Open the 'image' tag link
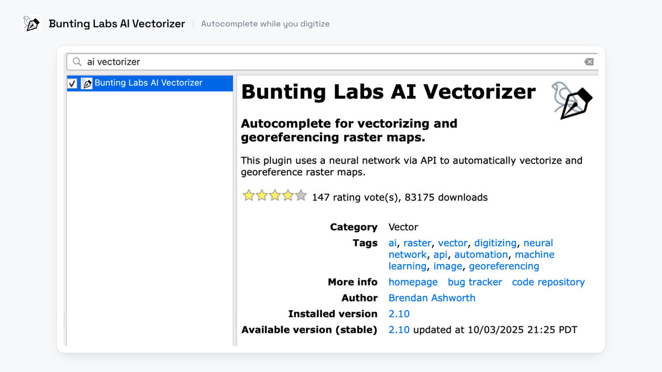Viewport: 662px width, 372px height. tap(447, 266)
